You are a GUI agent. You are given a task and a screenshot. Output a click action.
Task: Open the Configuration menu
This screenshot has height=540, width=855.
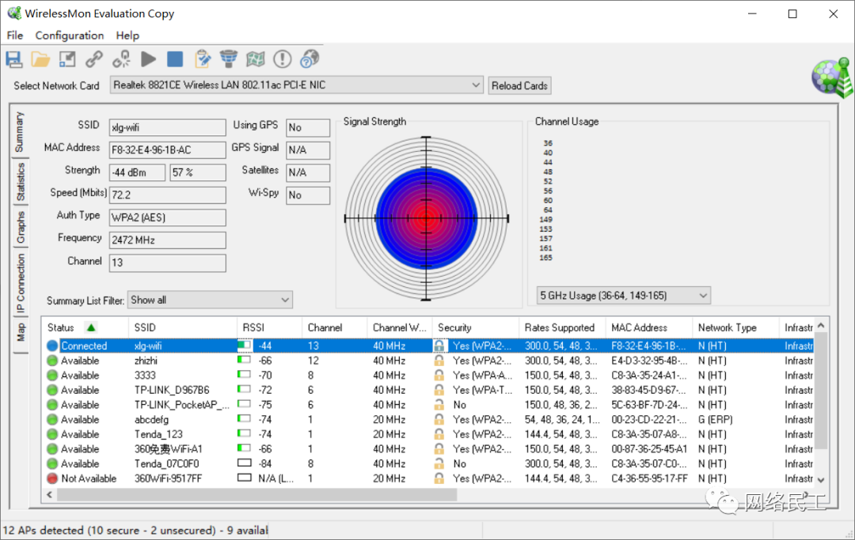click(x=69, y=36)
